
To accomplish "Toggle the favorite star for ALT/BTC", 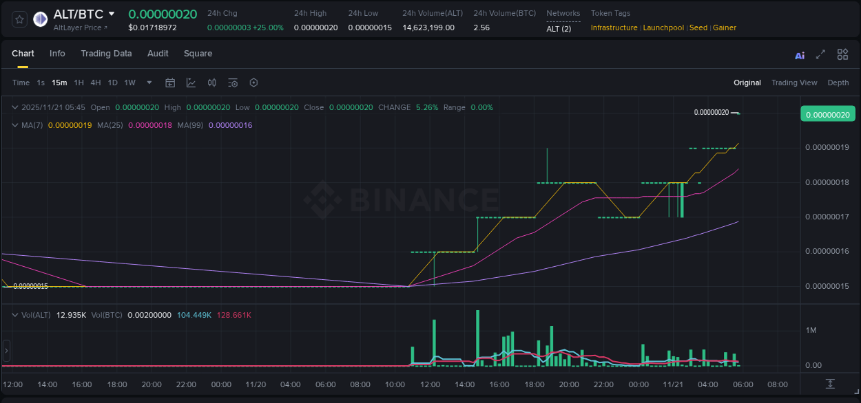I will (x=19, y=19).
